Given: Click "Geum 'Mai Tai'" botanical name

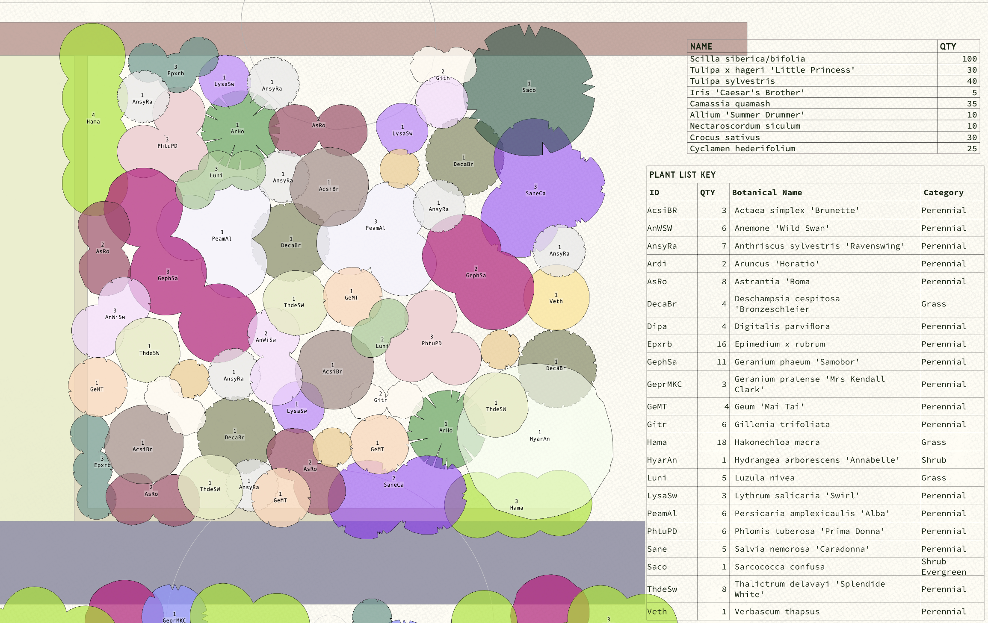Looking at the screenshot, I should [769, 407].
